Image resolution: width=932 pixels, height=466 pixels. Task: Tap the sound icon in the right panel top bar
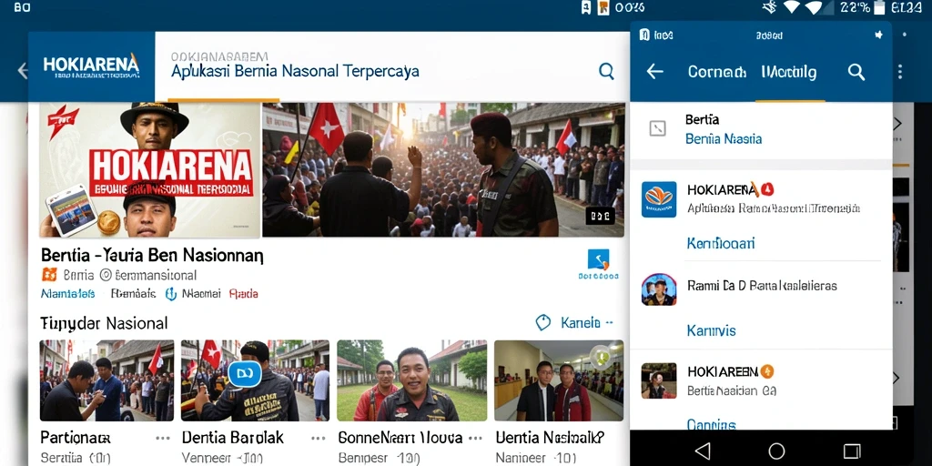(878, 35)
